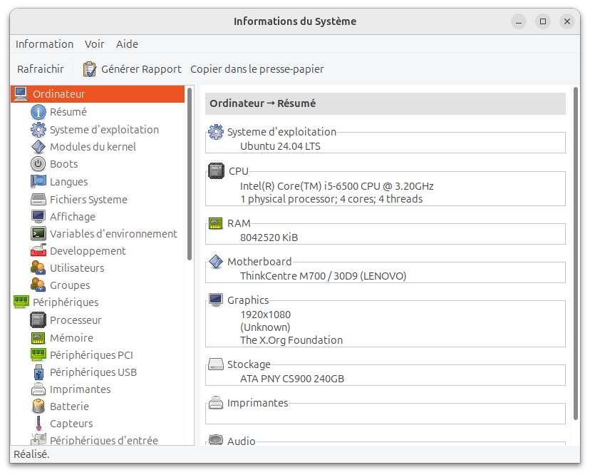Click the Rafraichir button
This screenshot has width=590, height=475.
(x=41, y=69)
